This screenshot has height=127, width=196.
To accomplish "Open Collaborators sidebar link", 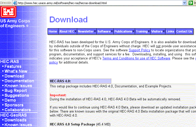I will 18,110.
